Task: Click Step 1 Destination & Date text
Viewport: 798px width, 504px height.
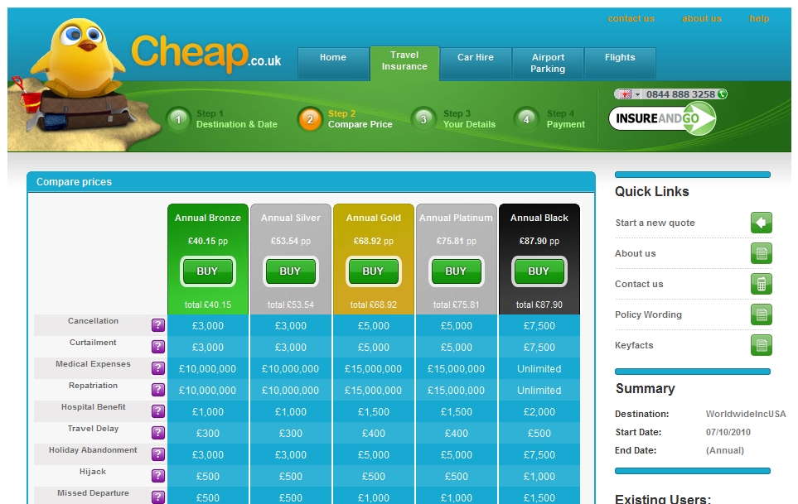Action: (237, 119)
